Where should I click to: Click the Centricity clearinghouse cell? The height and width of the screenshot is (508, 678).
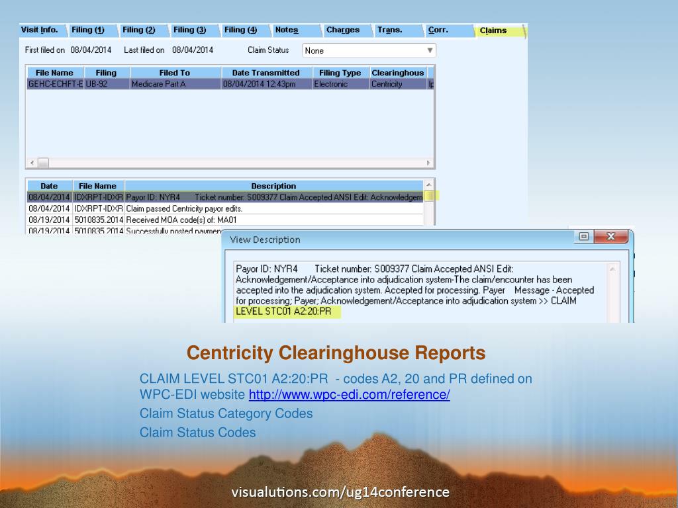tap(398, 84)
